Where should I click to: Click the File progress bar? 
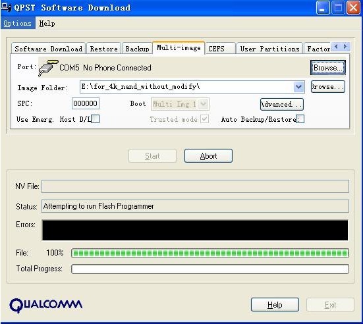(210, 253)
